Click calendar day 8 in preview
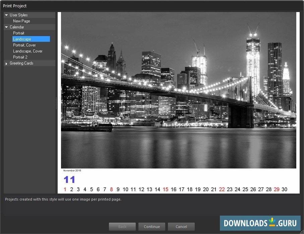The image size is (304, 234). (111, 189)
